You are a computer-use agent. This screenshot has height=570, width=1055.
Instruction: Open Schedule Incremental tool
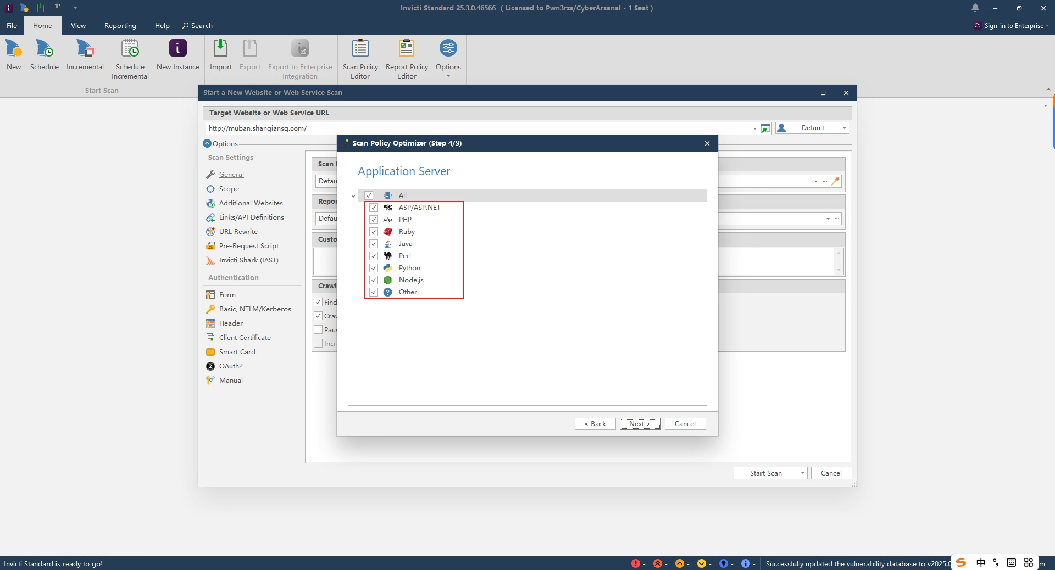[130, 59]
